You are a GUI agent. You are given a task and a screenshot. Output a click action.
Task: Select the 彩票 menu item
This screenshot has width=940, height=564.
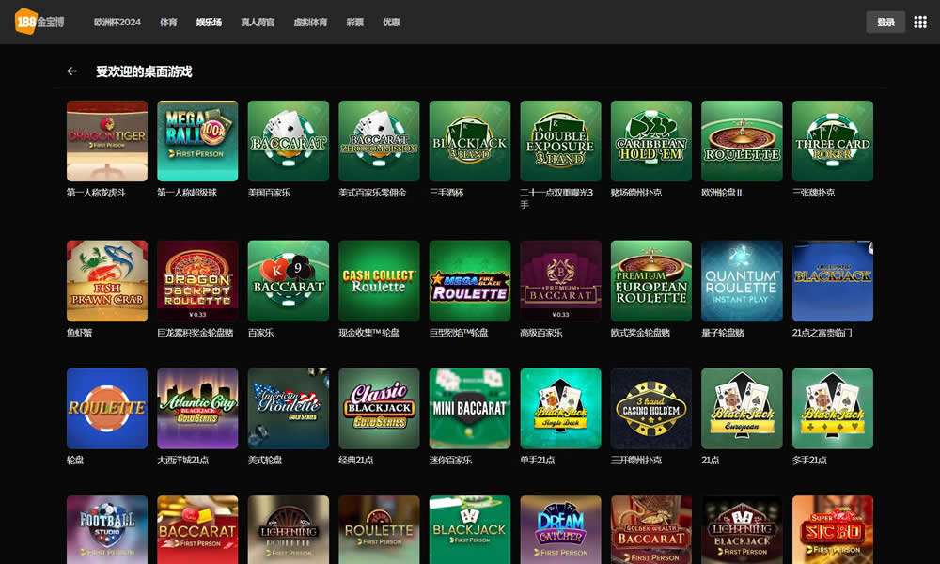pos(355,23)
